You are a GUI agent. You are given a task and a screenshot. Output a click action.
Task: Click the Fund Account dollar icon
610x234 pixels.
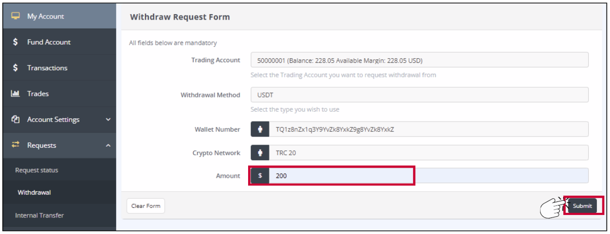tap(16, 42)
